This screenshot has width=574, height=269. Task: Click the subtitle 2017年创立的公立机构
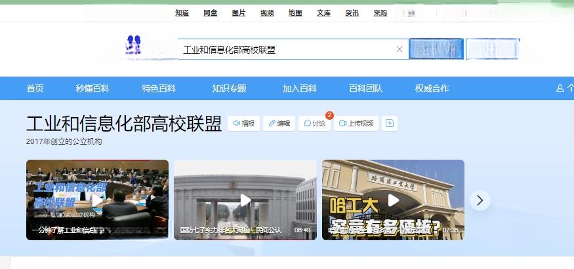click(64, 141)
